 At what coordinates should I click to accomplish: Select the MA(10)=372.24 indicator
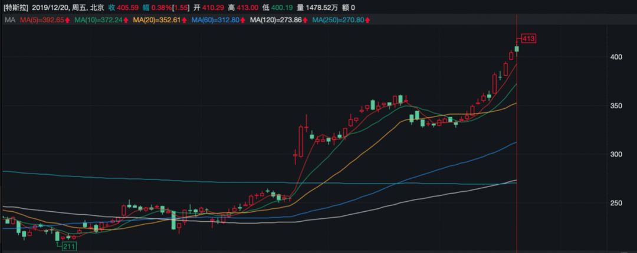click(98, 20)
